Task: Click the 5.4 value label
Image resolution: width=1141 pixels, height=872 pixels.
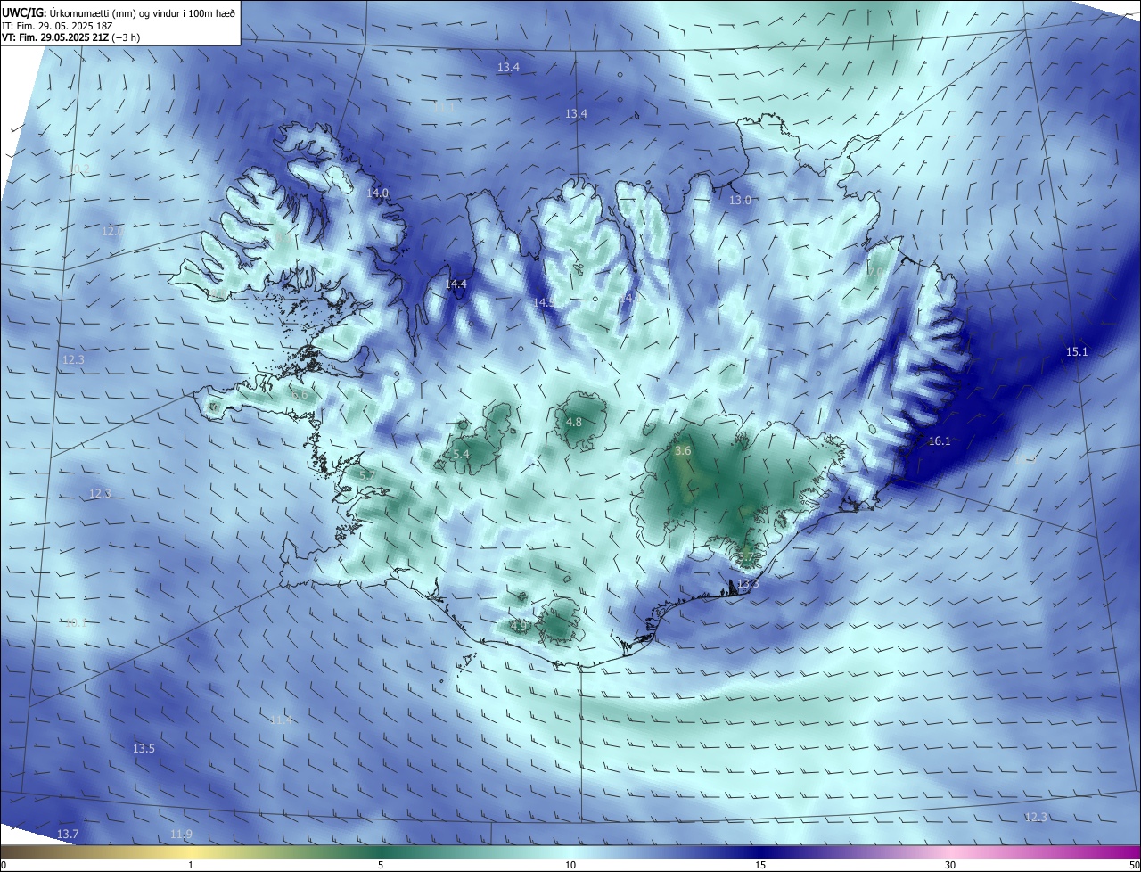Action: click(x=461, y=454)
